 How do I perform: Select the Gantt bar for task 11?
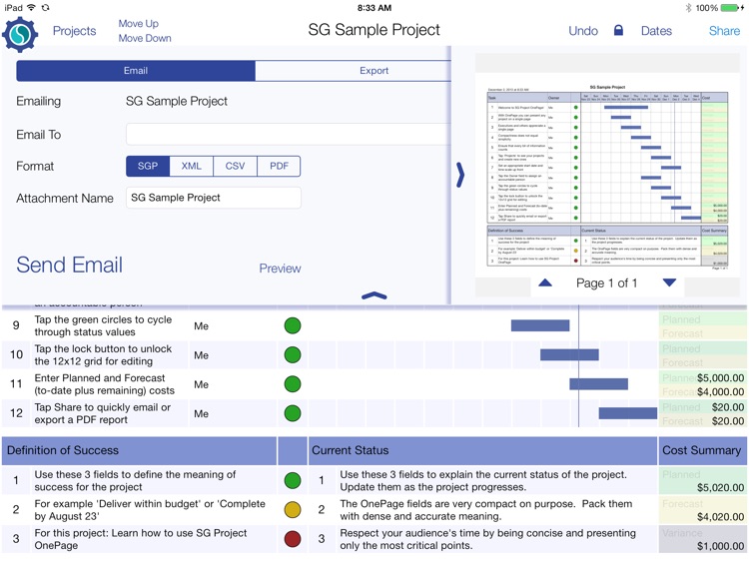(598, 384)
